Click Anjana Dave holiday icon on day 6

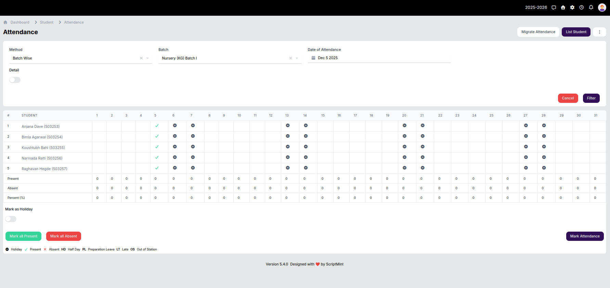175,125
